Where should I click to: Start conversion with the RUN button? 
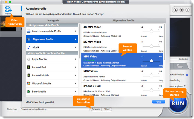[178, 103]
